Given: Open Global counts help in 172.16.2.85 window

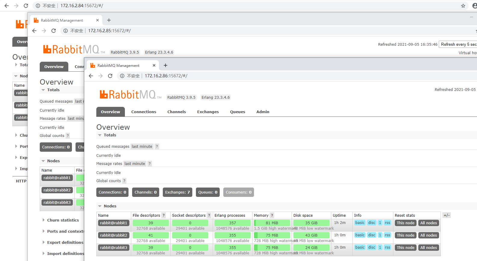Looking at the screenshot, I should [x=68, y=136].
